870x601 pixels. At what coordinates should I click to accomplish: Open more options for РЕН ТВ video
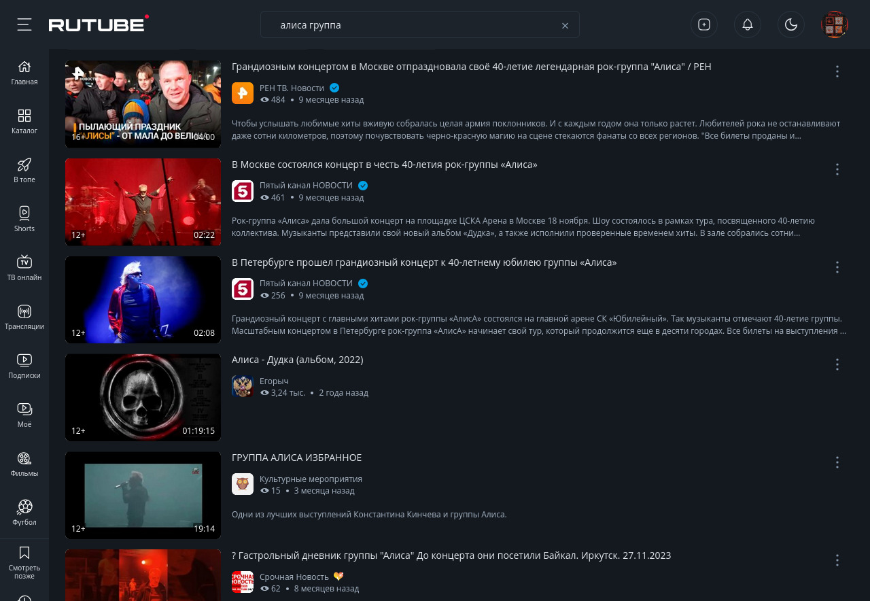click(x=837, y=71)
